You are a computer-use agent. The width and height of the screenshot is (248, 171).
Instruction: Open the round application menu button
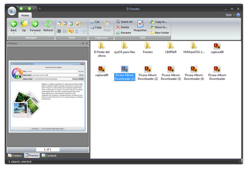12,11
